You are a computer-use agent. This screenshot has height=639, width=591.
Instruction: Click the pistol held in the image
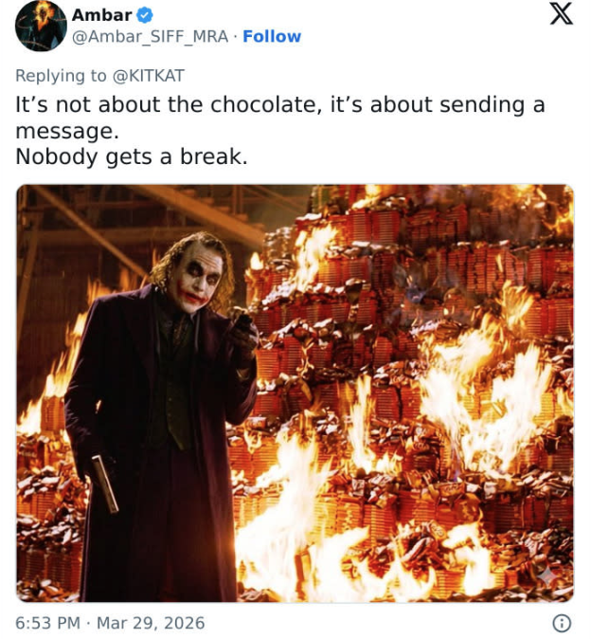pyautogui.click(x=104, y=483)
